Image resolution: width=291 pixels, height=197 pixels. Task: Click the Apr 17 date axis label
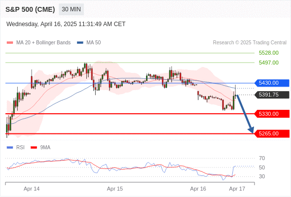click(x=237, y=189)
